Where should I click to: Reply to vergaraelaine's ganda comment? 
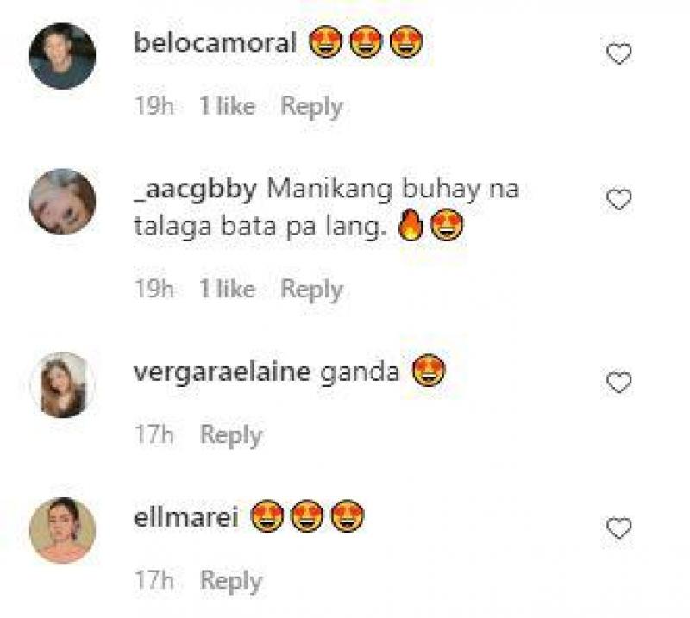231,435
